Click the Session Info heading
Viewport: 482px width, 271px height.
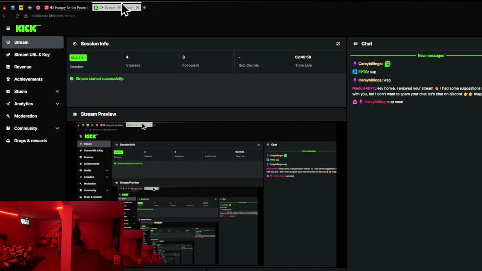[x=95, y=44]
